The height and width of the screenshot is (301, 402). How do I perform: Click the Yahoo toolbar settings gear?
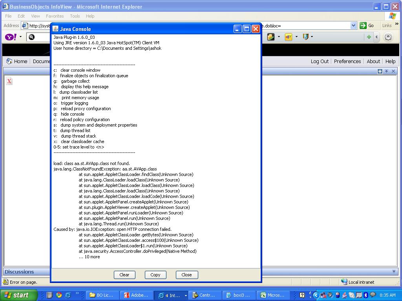388,37
